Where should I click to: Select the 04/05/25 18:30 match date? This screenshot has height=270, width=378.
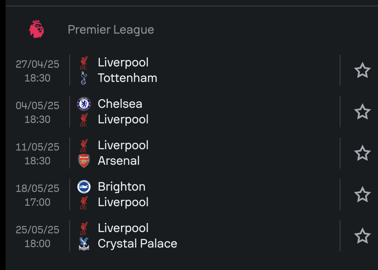coord(37,112)
